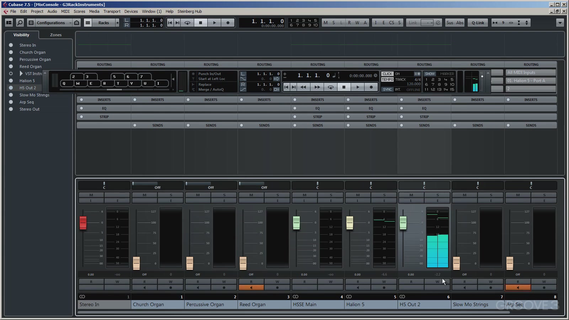This screenshot has width=569, height=320.
Task: Toggle visibility of Stereo Out channel
Action: point(11,109)
